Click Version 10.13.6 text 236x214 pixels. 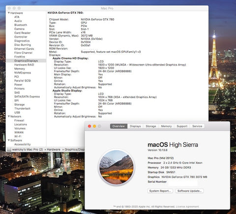(x=157, y=150)
